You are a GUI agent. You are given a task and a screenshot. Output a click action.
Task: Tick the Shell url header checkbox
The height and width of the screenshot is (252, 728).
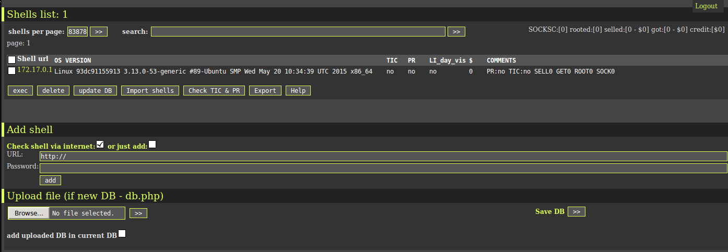tap(11, 59)
